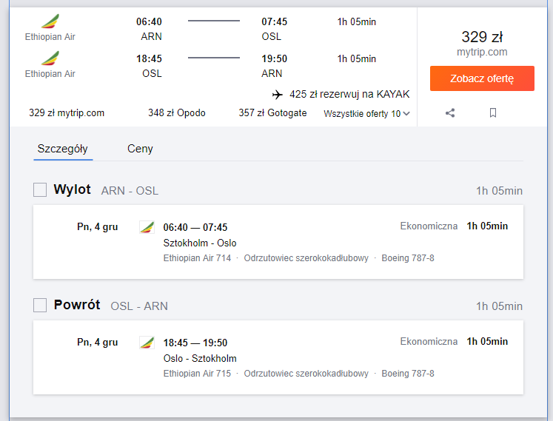Open the 357 zł Gotogate offer
The image size is (553, 421).
pyautogui.click(x=272, y=112)
